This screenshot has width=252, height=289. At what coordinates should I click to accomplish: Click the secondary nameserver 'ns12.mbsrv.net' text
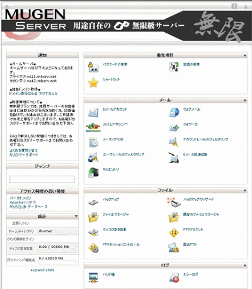coord(42,81)
